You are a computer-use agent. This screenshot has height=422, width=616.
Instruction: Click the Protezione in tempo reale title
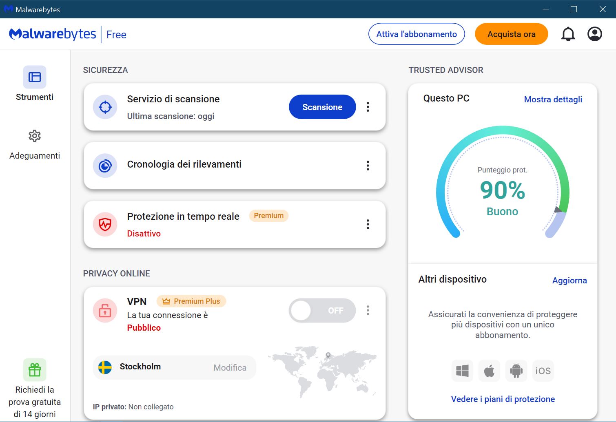coord(183,217)
